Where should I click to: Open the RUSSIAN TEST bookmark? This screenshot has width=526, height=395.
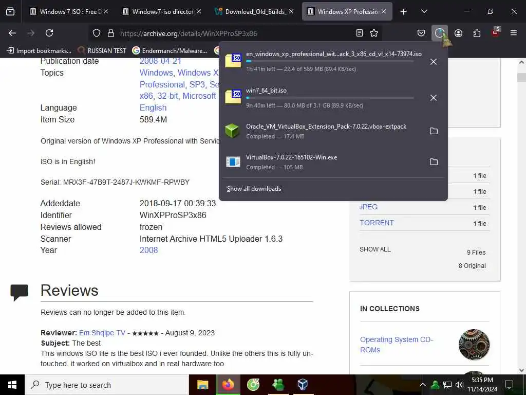[102, 51]
